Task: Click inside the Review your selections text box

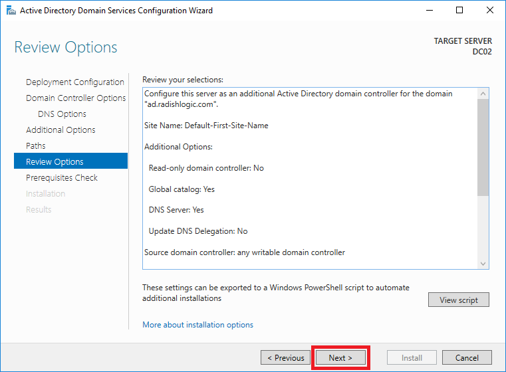Action: [310, 178]
